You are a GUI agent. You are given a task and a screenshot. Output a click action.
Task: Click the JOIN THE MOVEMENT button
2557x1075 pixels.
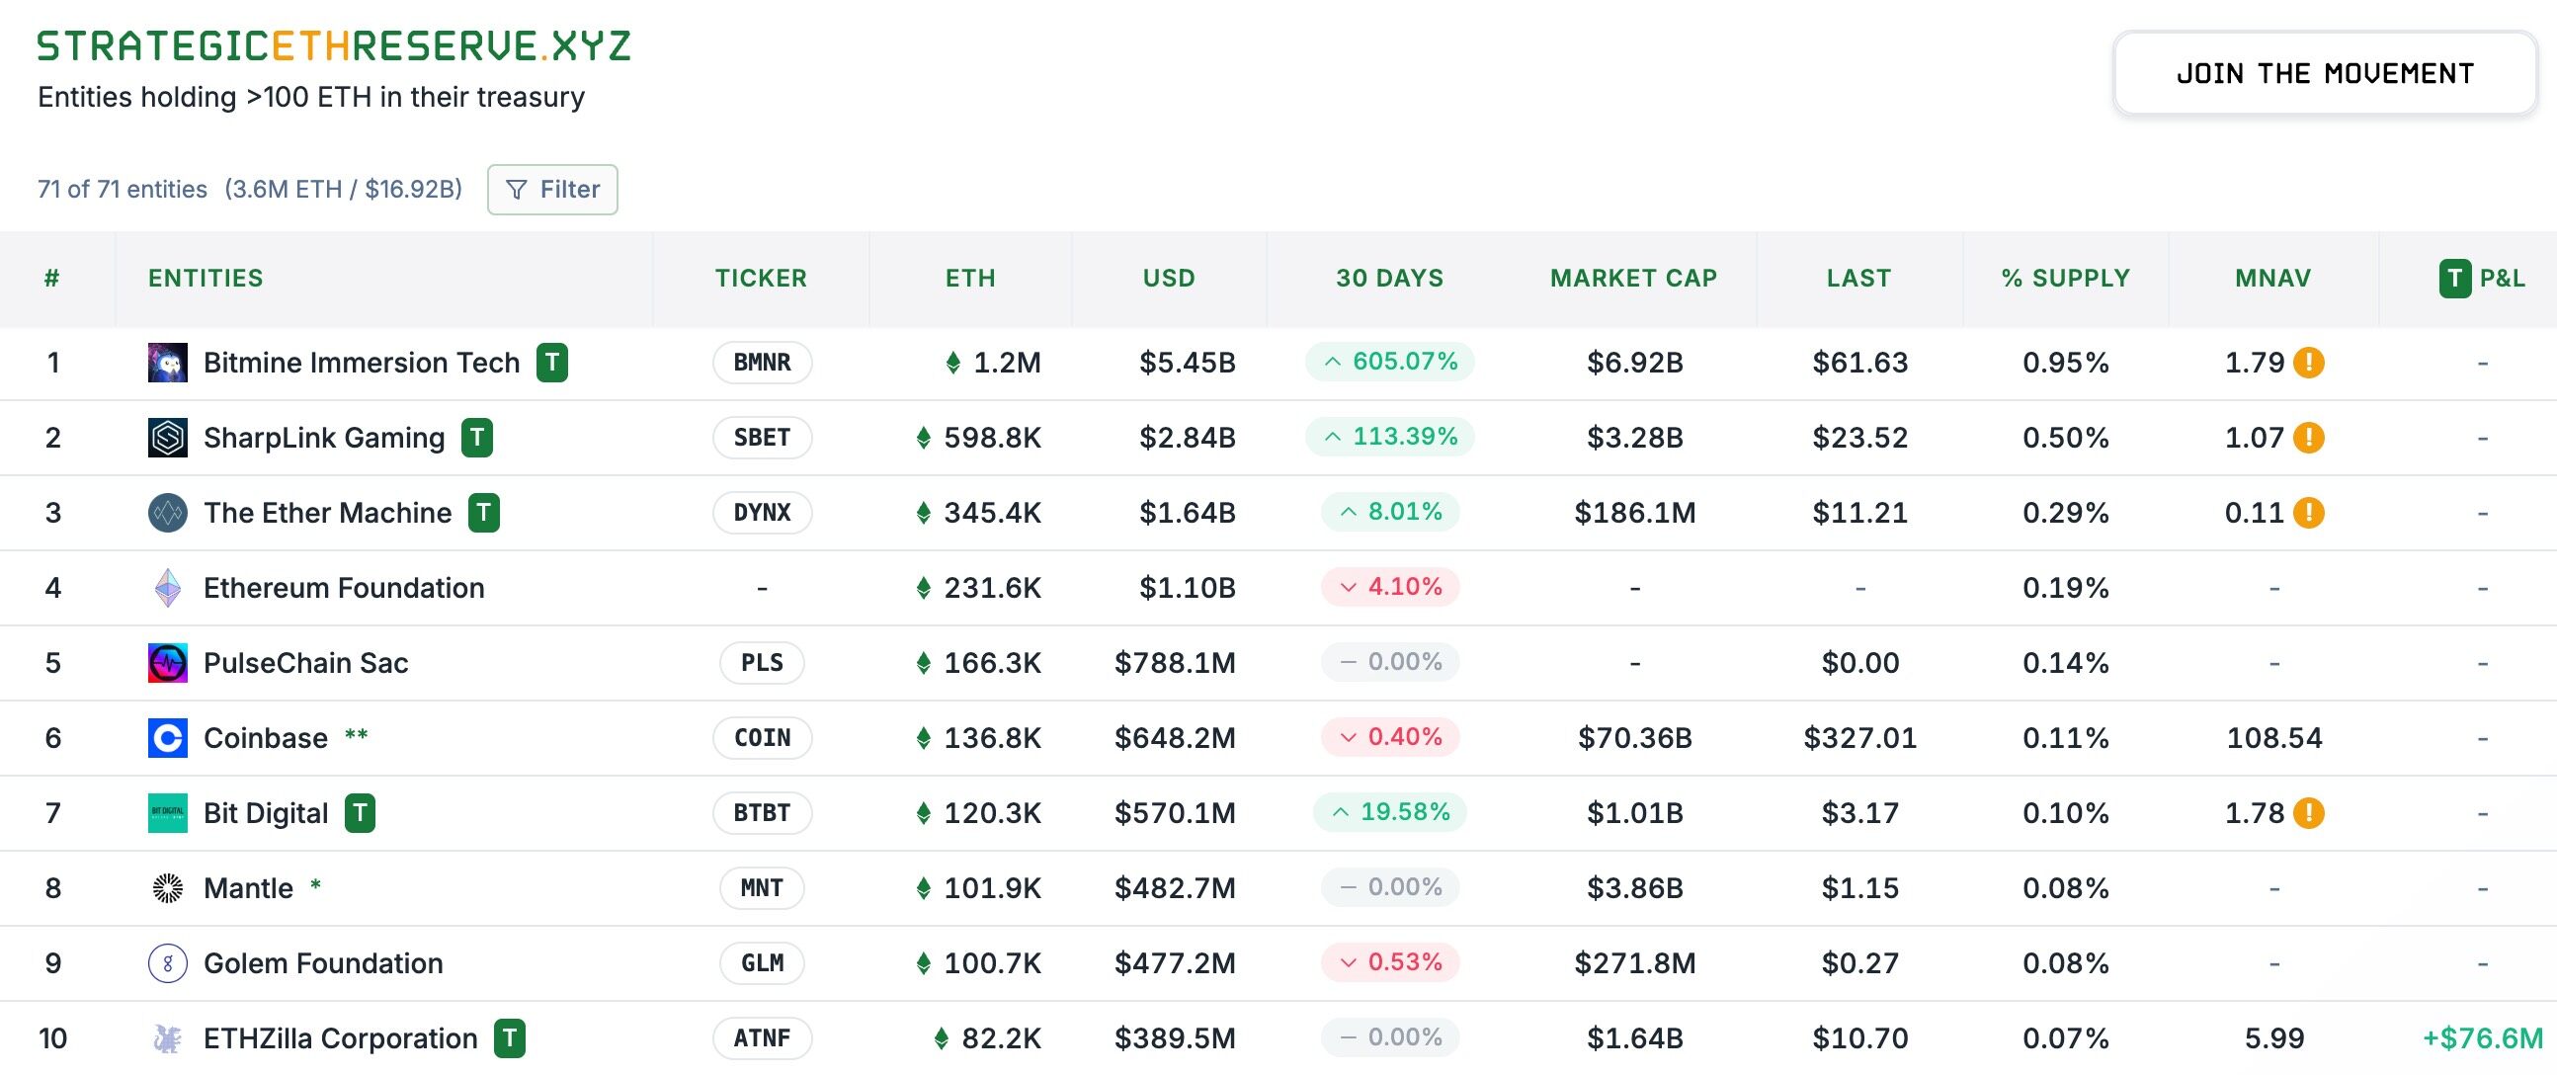tap(2324, 72)
